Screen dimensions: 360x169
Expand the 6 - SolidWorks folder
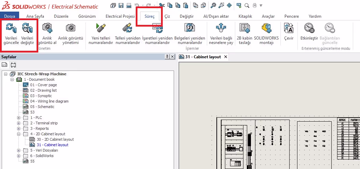click(x=18, y=156)
